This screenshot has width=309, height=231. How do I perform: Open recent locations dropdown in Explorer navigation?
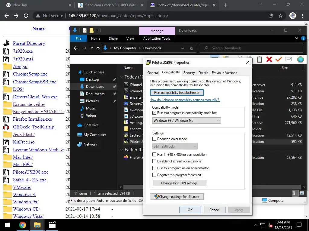click(x=92, y=48)
